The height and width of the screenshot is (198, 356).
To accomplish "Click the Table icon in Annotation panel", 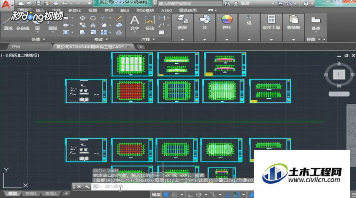I will click(162, 32).
